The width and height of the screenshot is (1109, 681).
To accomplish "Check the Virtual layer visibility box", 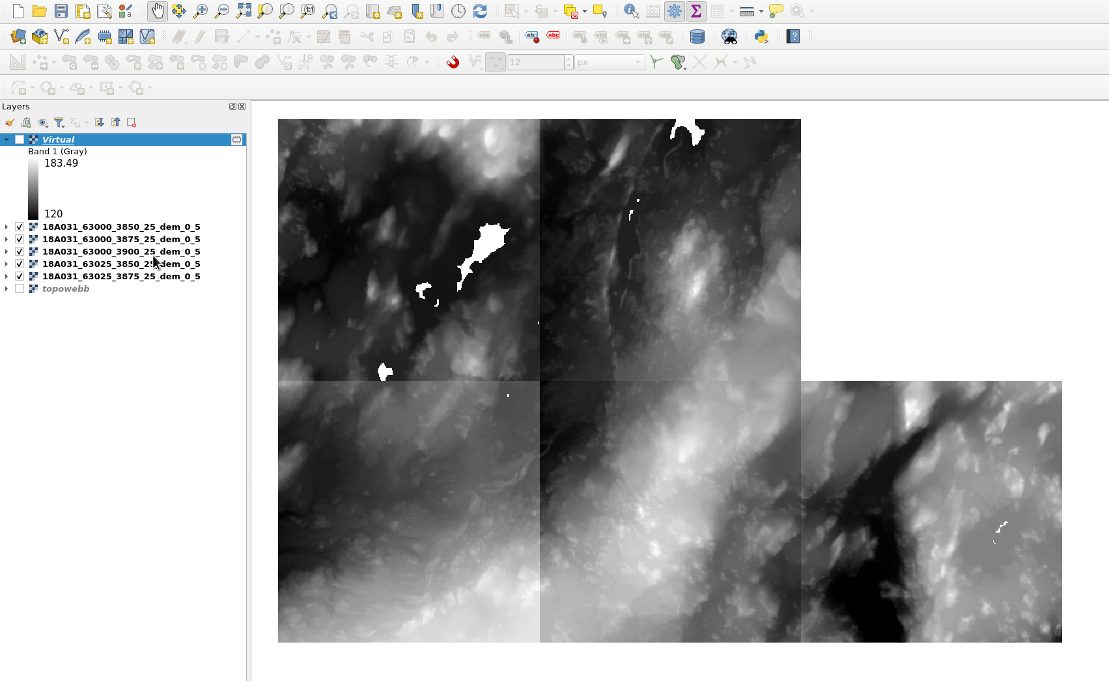I will pyautogui.click(x=20, y=139).
